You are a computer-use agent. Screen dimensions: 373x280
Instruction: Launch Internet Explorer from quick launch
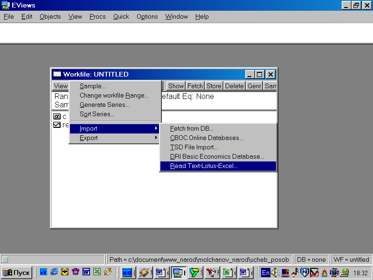pos(54,272)
